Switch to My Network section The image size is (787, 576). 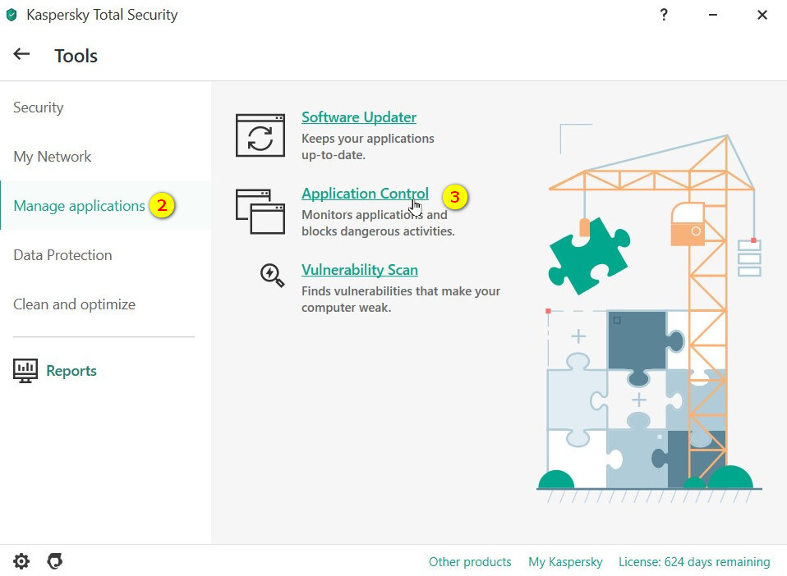point(53,157)
